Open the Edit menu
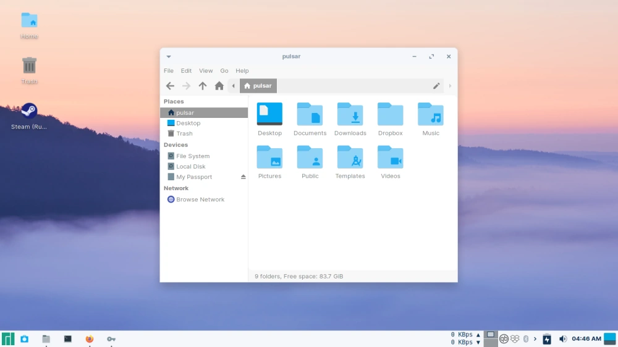 (x=186, y=71)
